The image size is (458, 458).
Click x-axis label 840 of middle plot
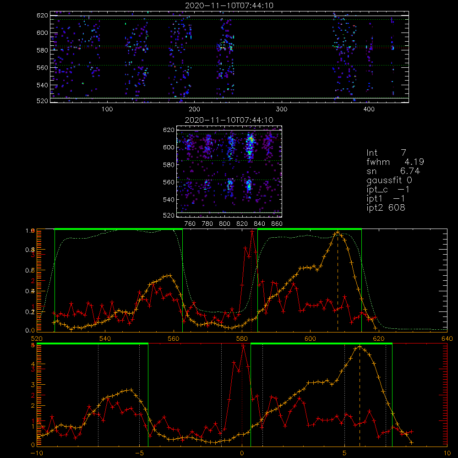(259, 224)
